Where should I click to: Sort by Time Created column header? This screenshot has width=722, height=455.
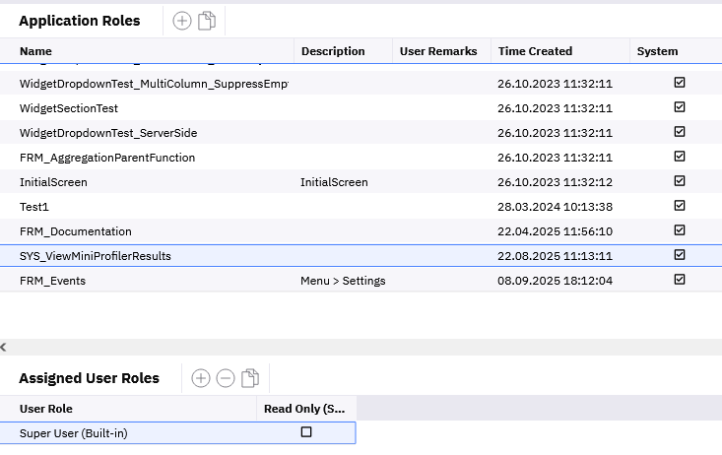coord(535,51)
